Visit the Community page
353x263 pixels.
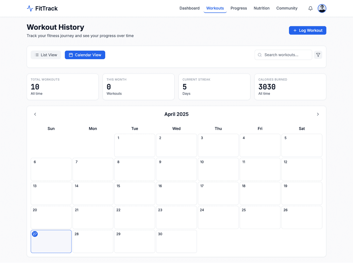click(287, 8)
